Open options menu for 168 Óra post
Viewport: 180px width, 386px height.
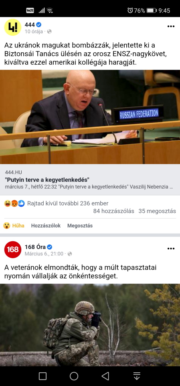pos(171,248)
